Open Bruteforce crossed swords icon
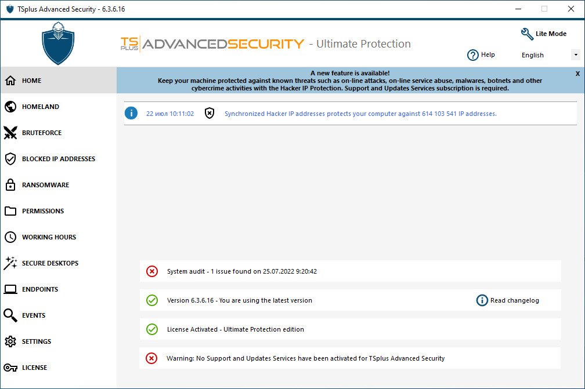 click(10, 133)
